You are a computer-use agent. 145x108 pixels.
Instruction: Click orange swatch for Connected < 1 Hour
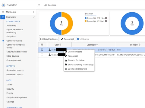coord(86,21)
